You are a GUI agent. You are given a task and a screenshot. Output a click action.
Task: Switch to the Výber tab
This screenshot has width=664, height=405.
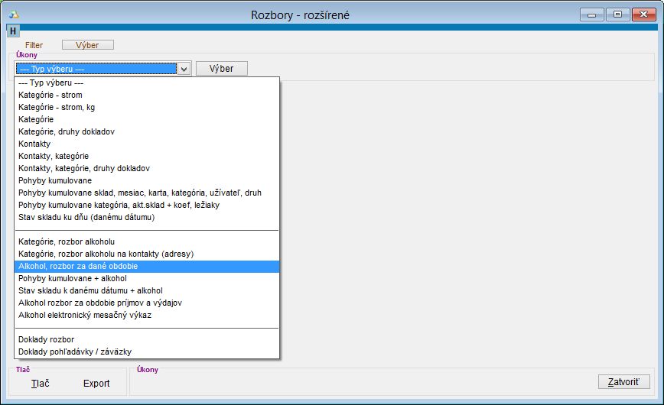coord(88,45)
